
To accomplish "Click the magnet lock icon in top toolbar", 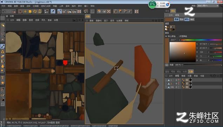I will (40, 11).
